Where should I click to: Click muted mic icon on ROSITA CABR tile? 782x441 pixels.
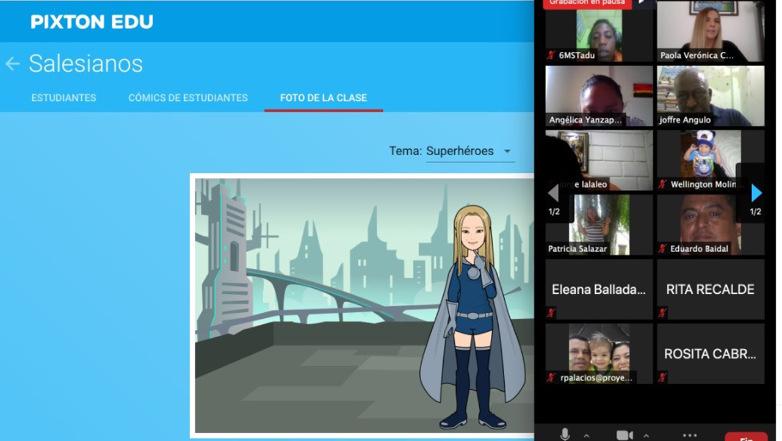(662, 378)
